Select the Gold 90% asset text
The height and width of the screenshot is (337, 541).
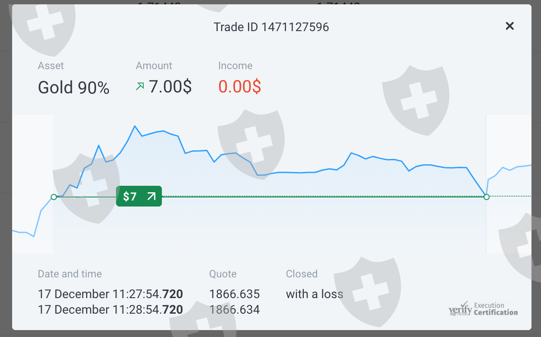[x=74, y=88]
